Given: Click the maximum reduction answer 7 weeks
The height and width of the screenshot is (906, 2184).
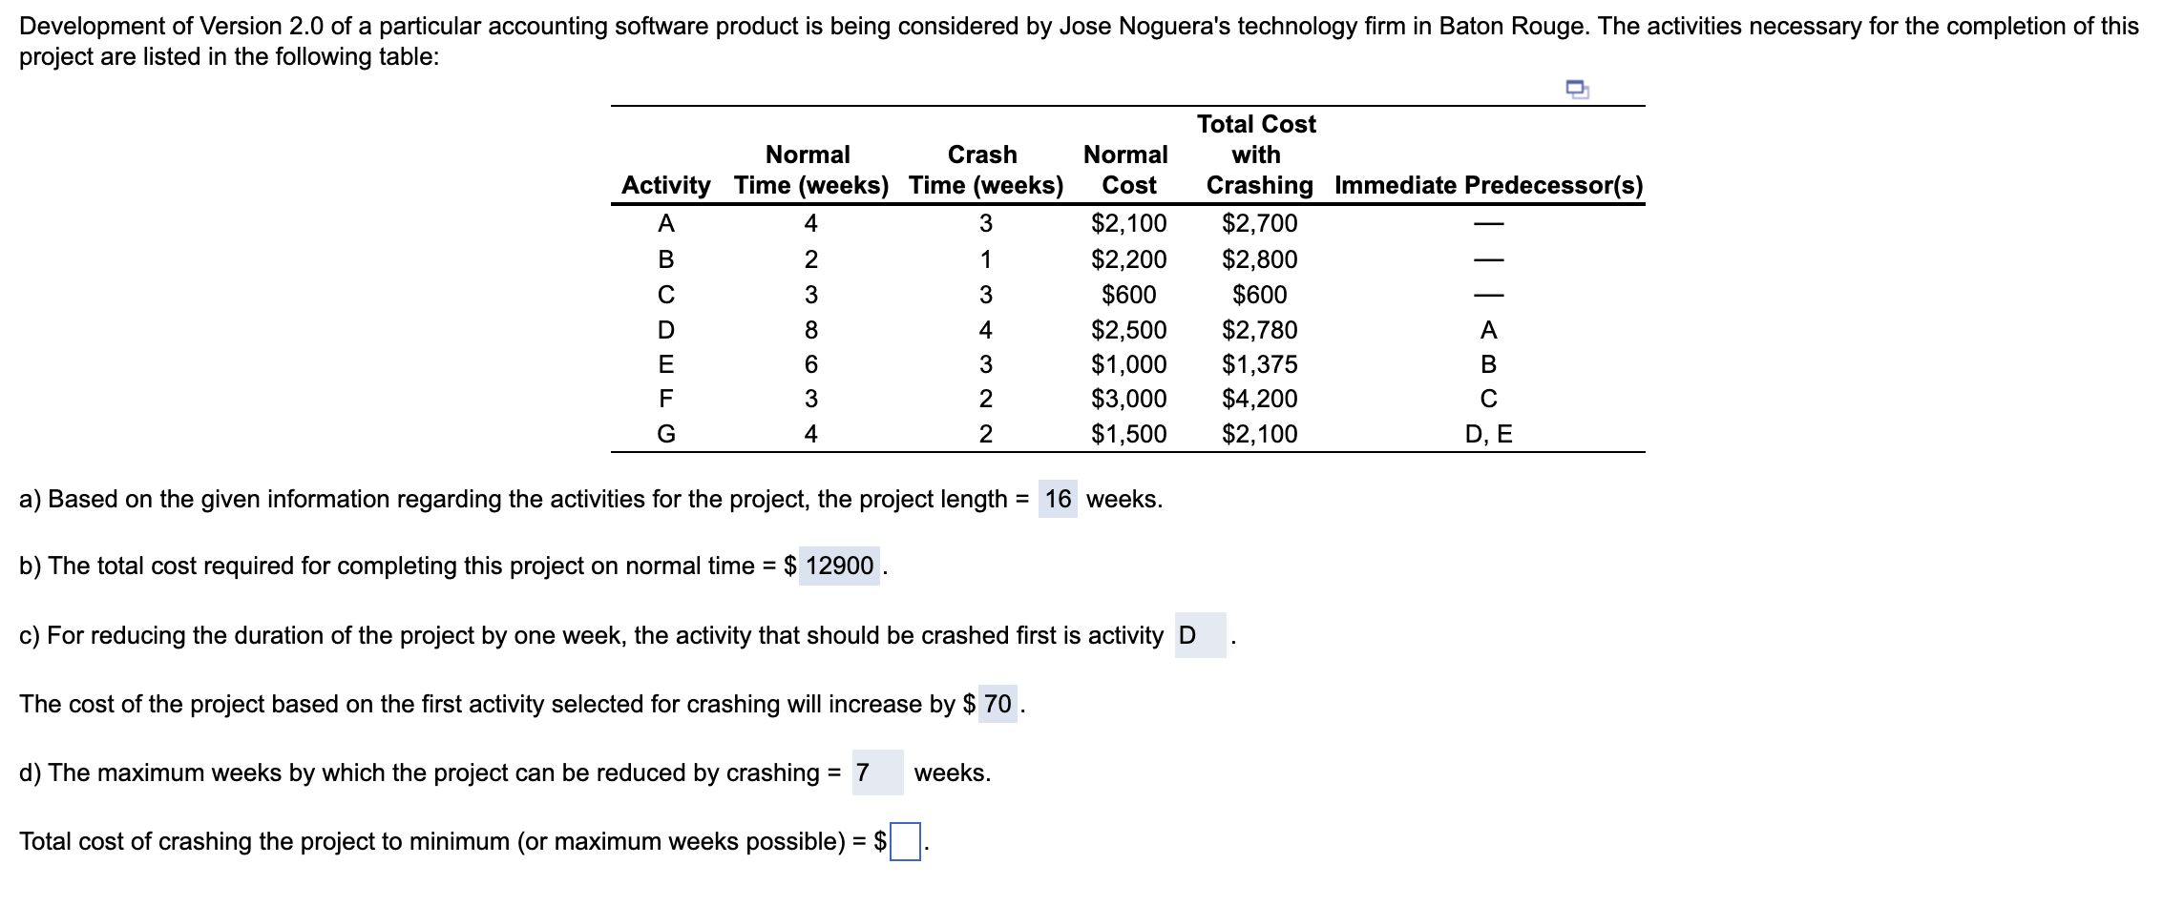Looking at the screenshot, I should pos(880,772).
